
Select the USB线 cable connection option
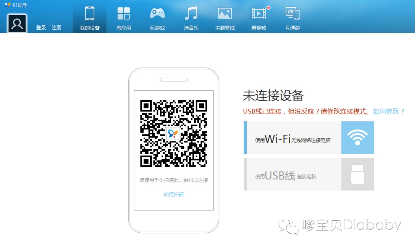point(309,174)
